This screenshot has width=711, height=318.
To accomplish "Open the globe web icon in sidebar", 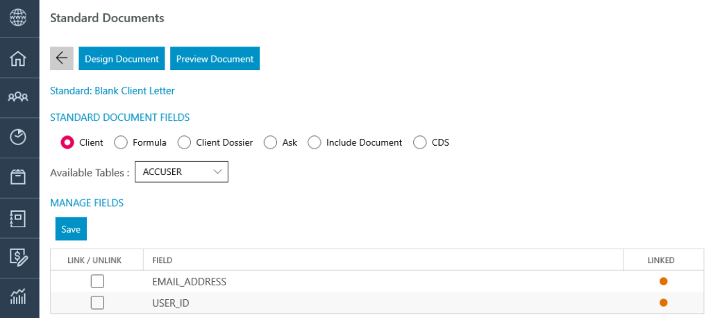I will (x=18, y=17).
